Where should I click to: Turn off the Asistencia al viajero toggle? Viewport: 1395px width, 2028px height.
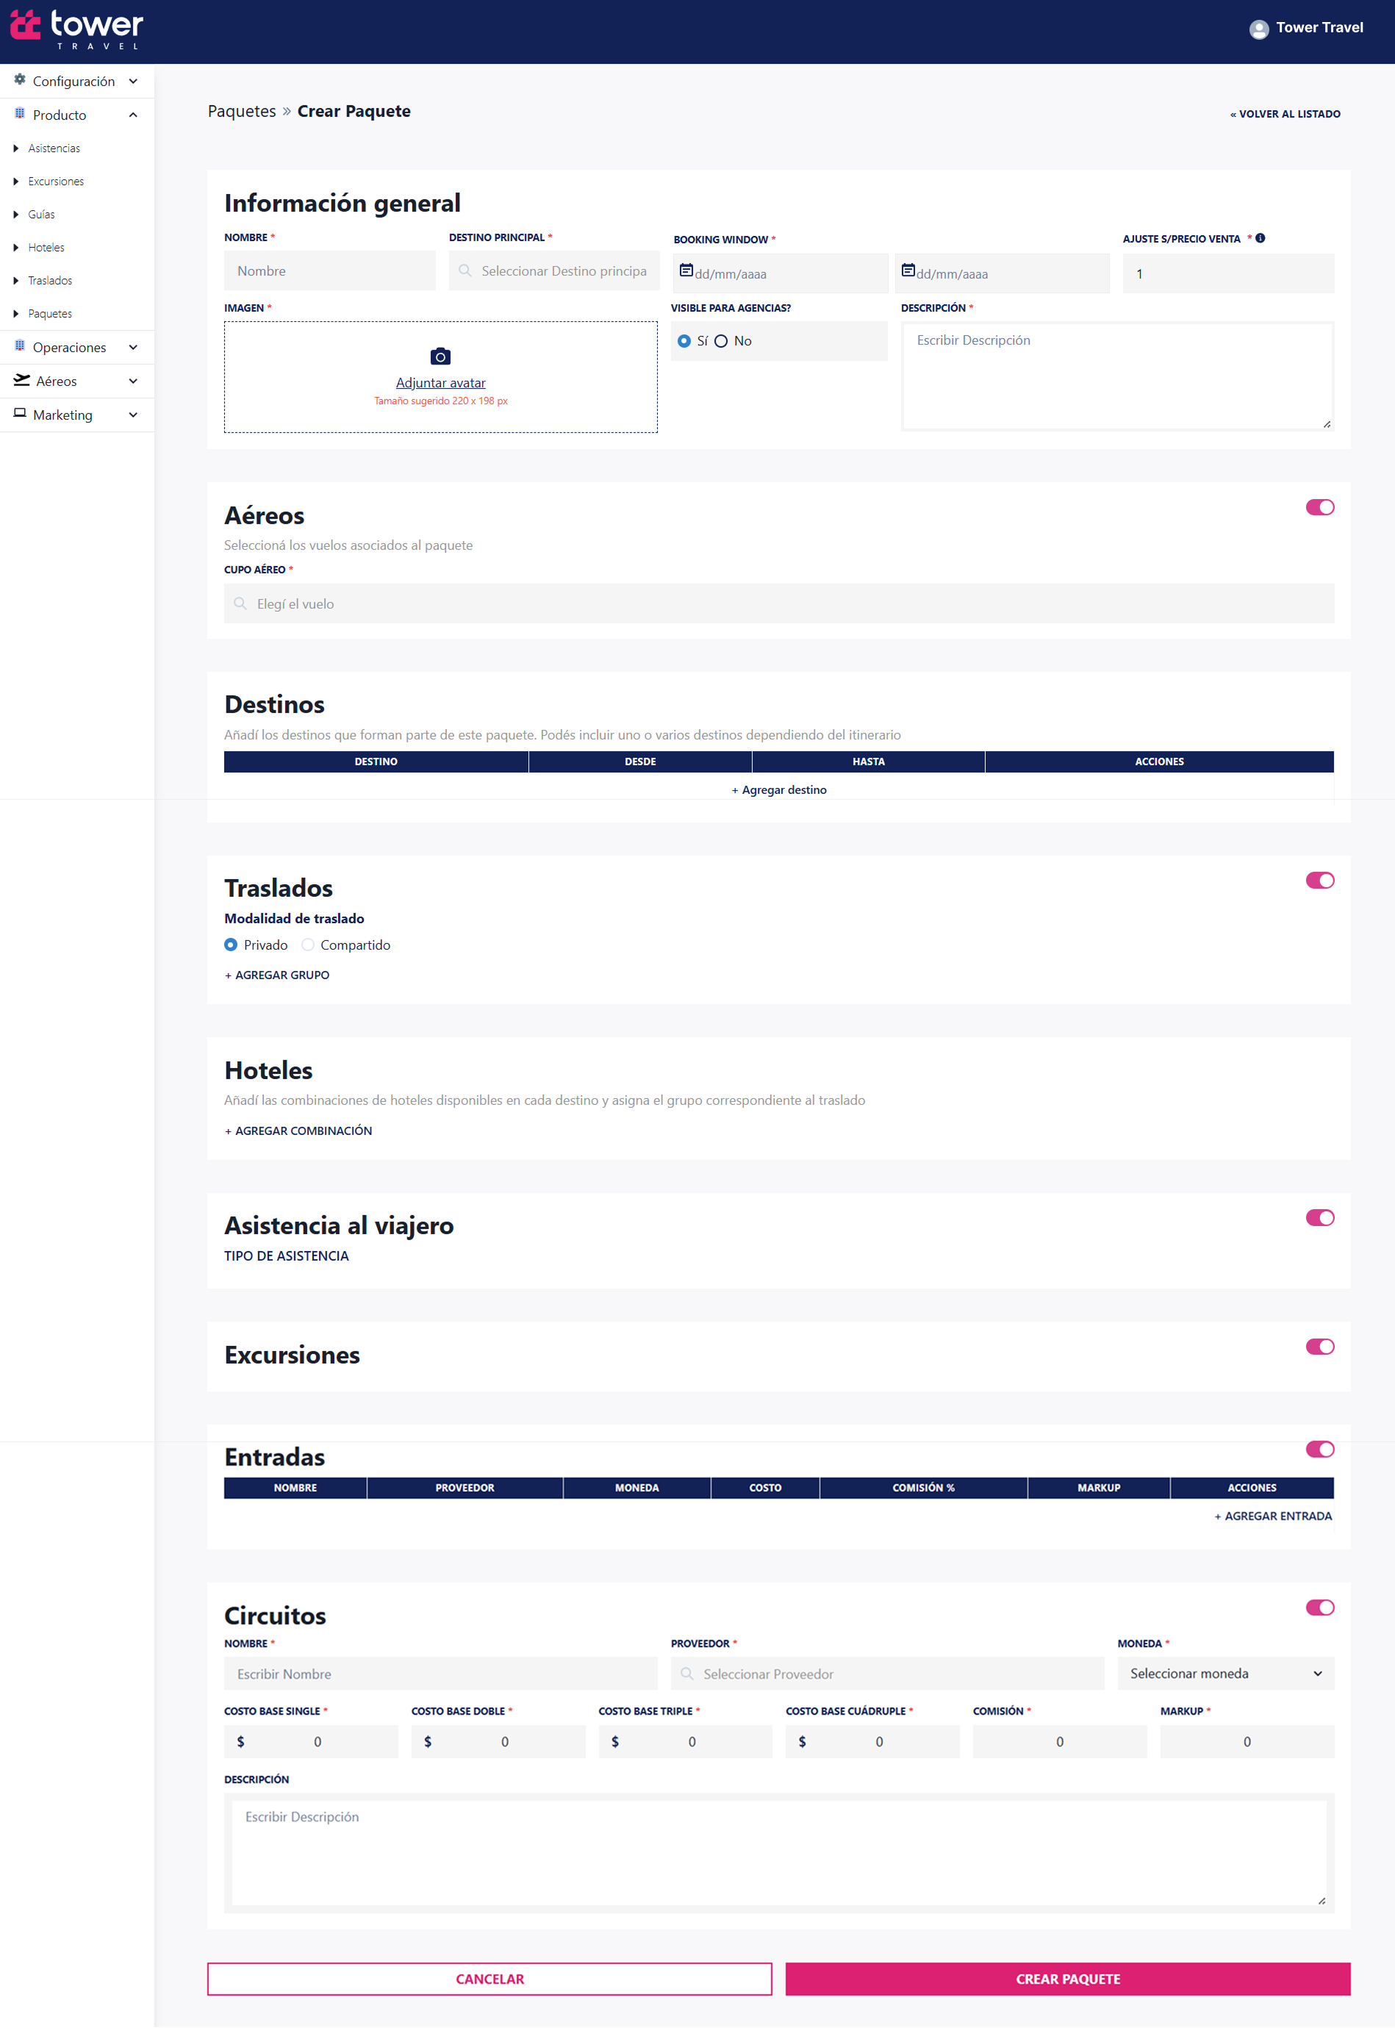pos(1320,1219)
